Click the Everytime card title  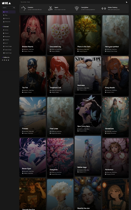tap(54, 170)
